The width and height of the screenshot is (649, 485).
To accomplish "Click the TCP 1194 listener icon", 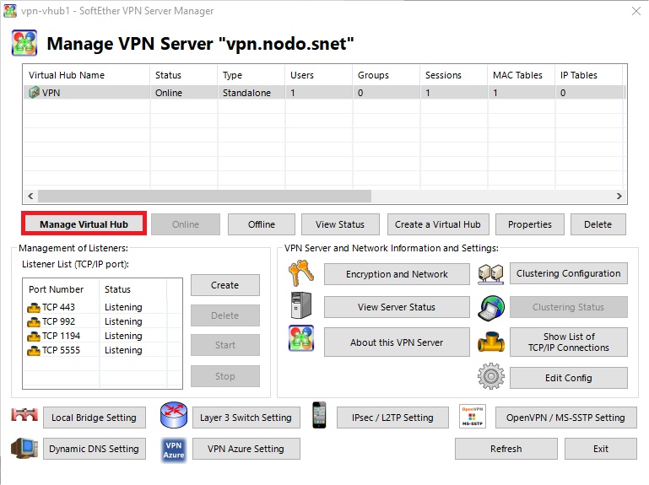I will click(34, 336).
